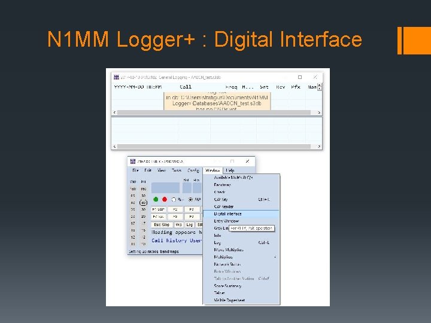The width and height of the screenshot is (431, 323).
Task: Click the F1 S&P function key button
Action: coord(158,209)
